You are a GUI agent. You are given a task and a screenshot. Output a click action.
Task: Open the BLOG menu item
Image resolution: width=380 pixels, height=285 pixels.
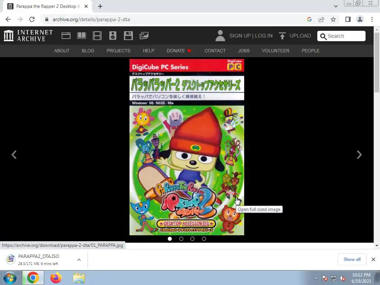88,50
